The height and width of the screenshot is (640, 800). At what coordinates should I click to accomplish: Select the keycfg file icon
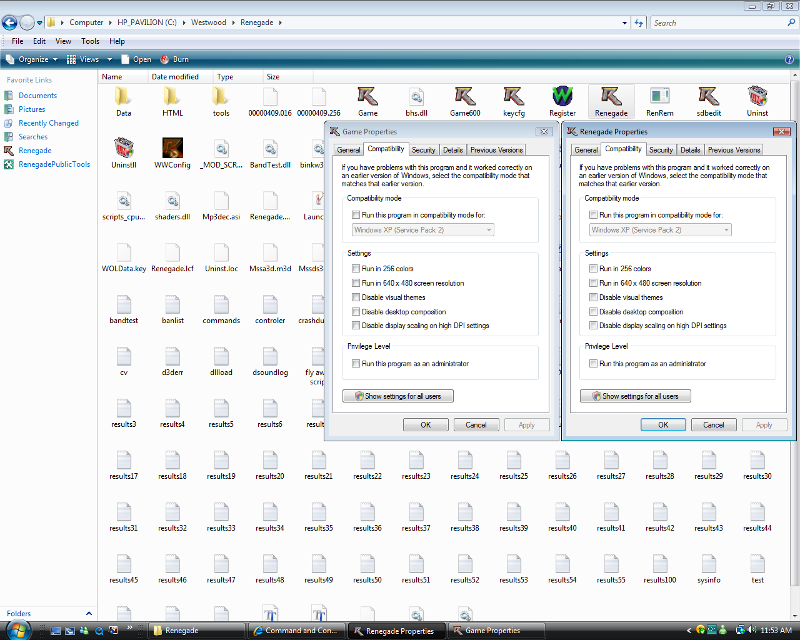click(513, 97)
